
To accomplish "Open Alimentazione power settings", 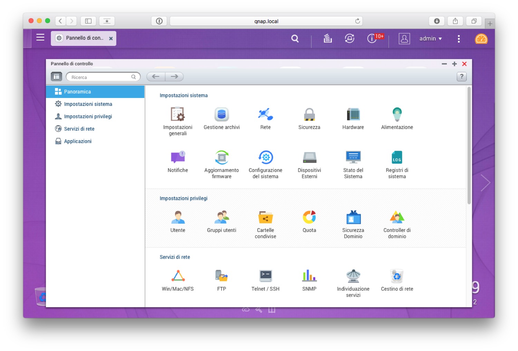I will 397,118.
